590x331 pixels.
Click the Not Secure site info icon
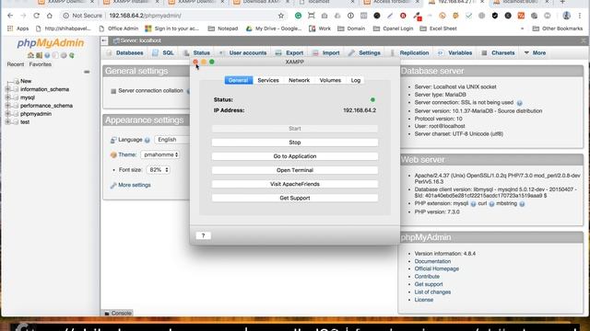click(66, 16)
